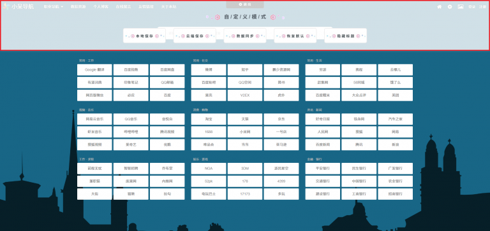Open the 4399 tile
Viewport: 490px width, 231px height.
(x=281, y=181)
